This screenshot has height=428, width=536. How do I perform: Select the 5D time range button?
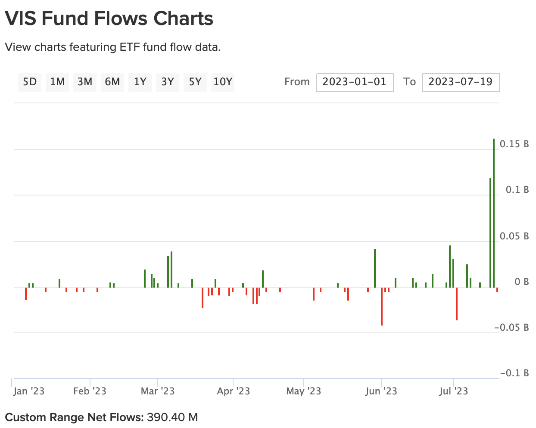29,82
